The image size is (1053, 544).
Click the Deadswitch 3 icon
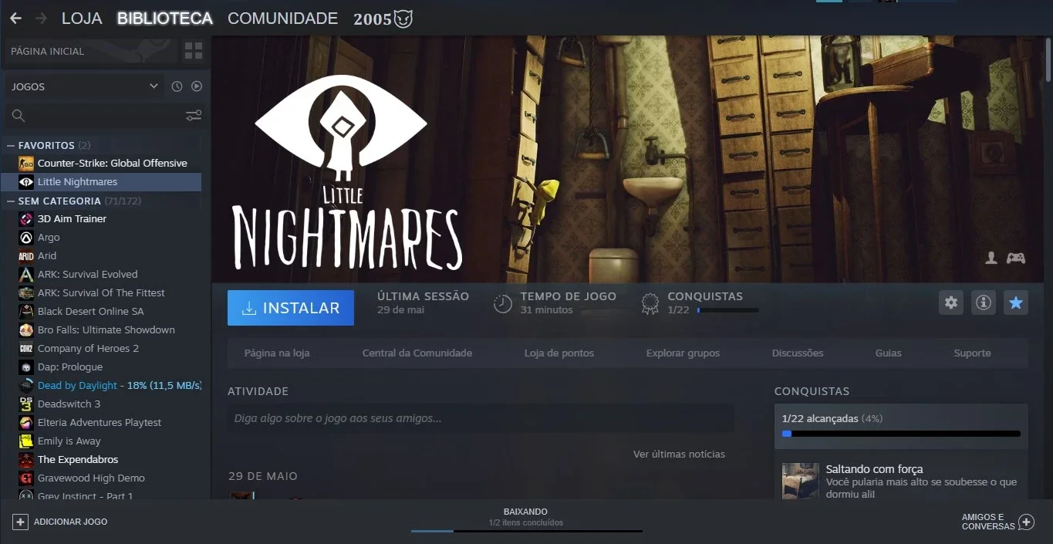coord(26,404)
